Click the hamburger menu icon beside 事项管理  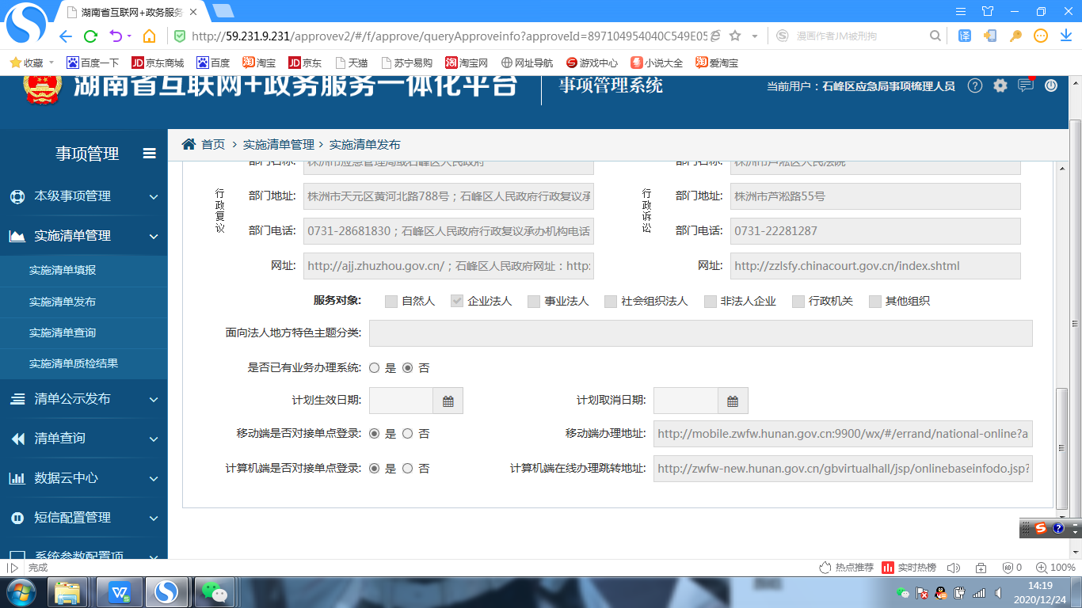coord(149,154)
